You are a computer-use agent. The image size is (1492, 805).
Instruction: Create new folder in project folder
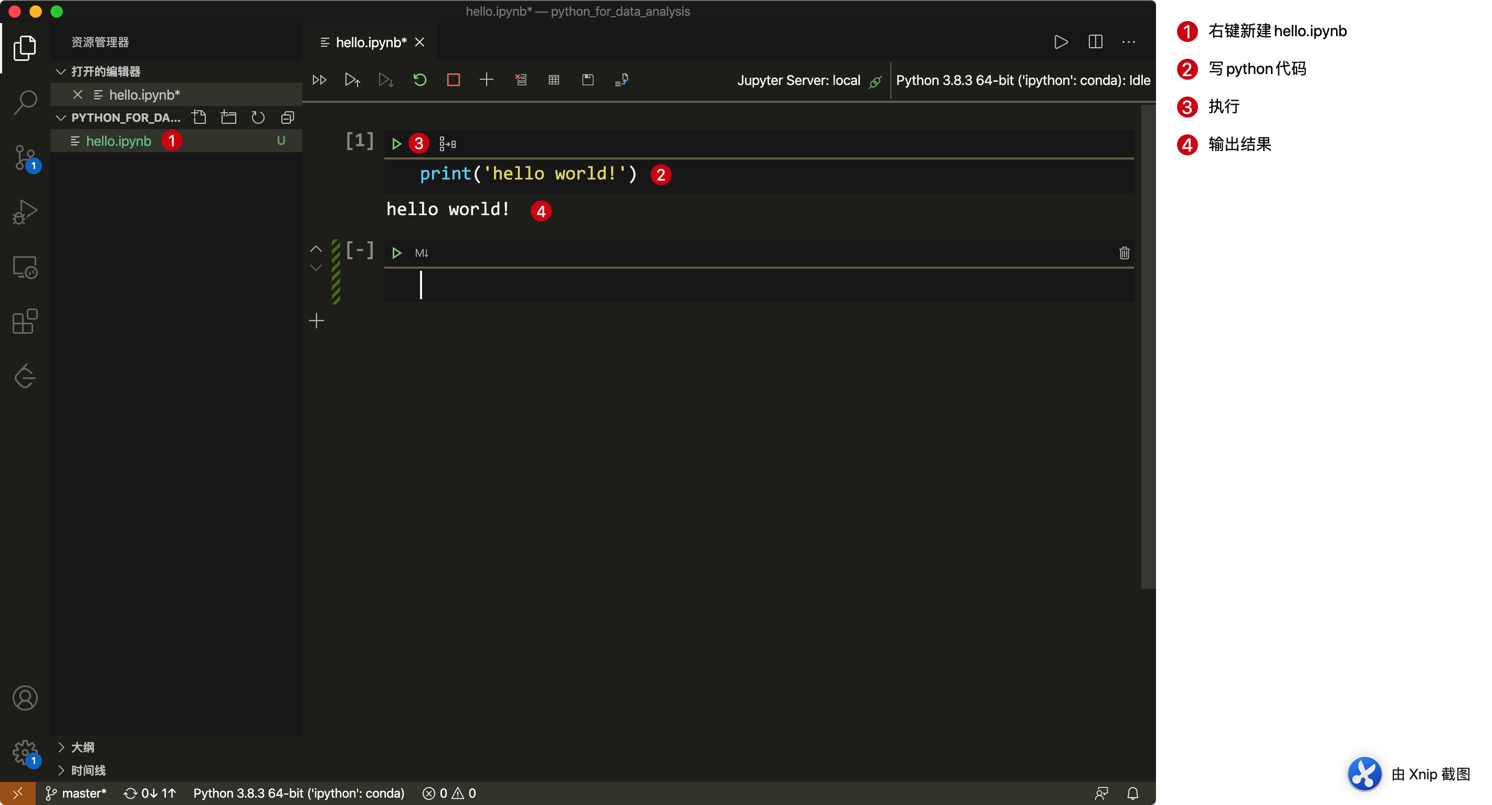point(229,118)
